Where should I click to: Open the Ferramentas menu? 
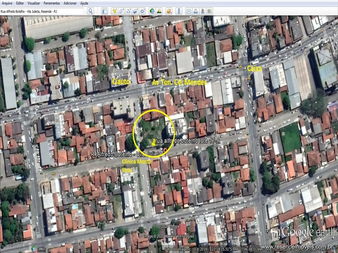coord(52,3)
